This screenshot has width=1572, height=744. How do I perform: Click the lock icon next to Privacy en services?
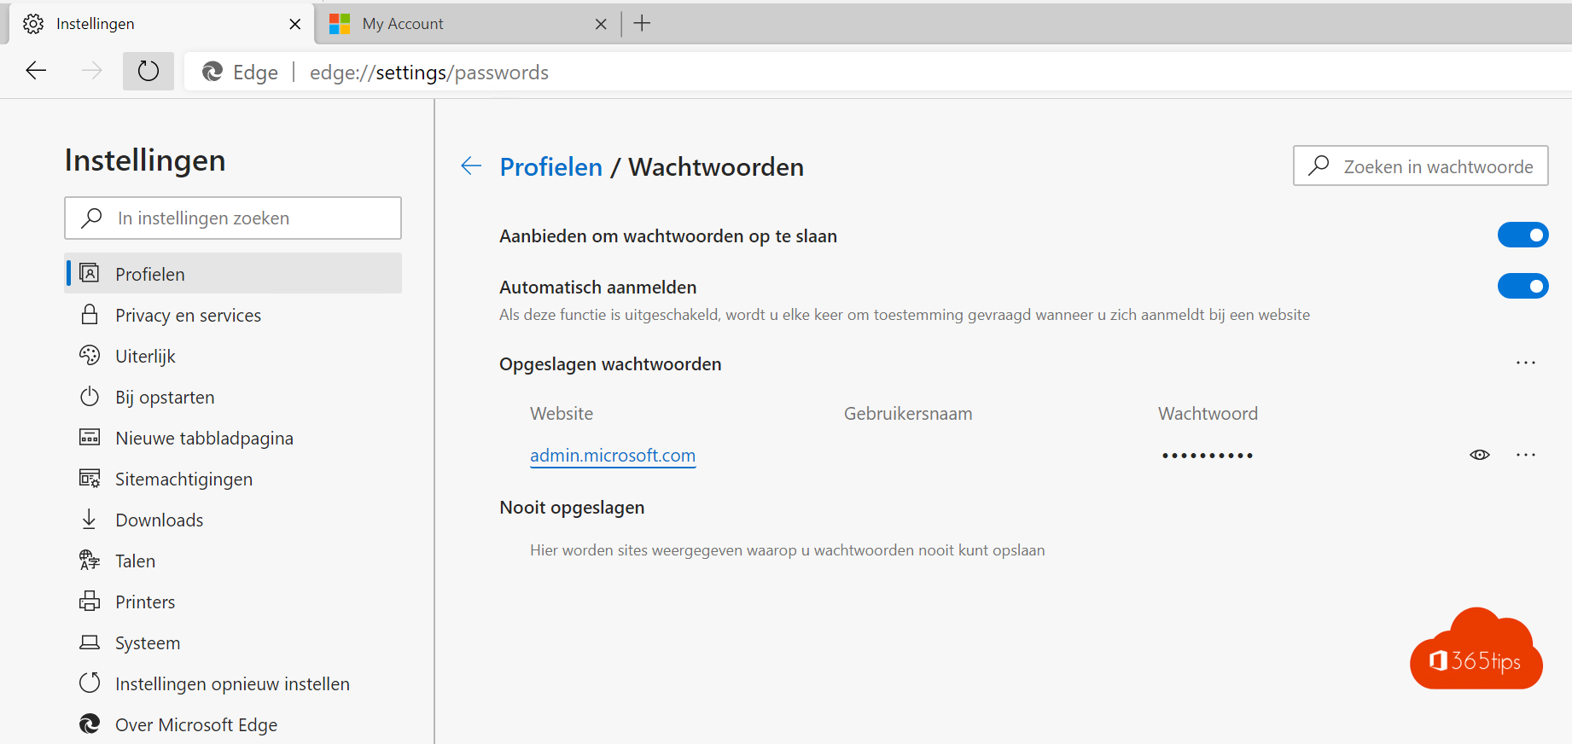90,314
